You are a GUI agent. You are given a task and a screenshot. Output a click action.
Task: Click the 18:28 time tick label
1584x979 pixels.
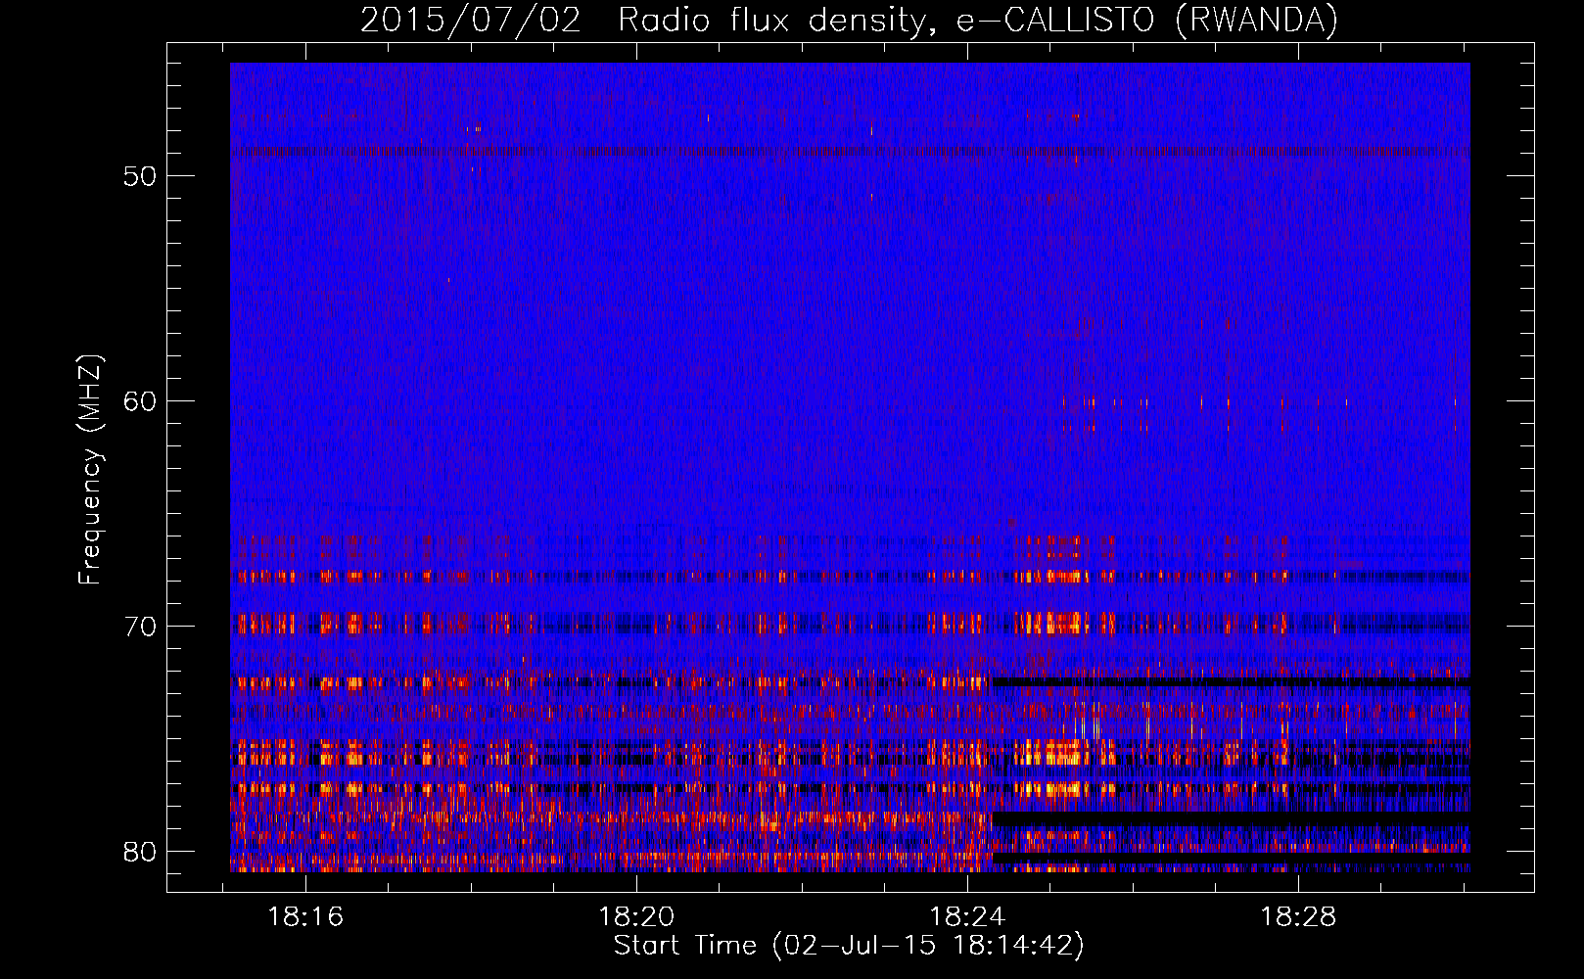coord(1298,917)
